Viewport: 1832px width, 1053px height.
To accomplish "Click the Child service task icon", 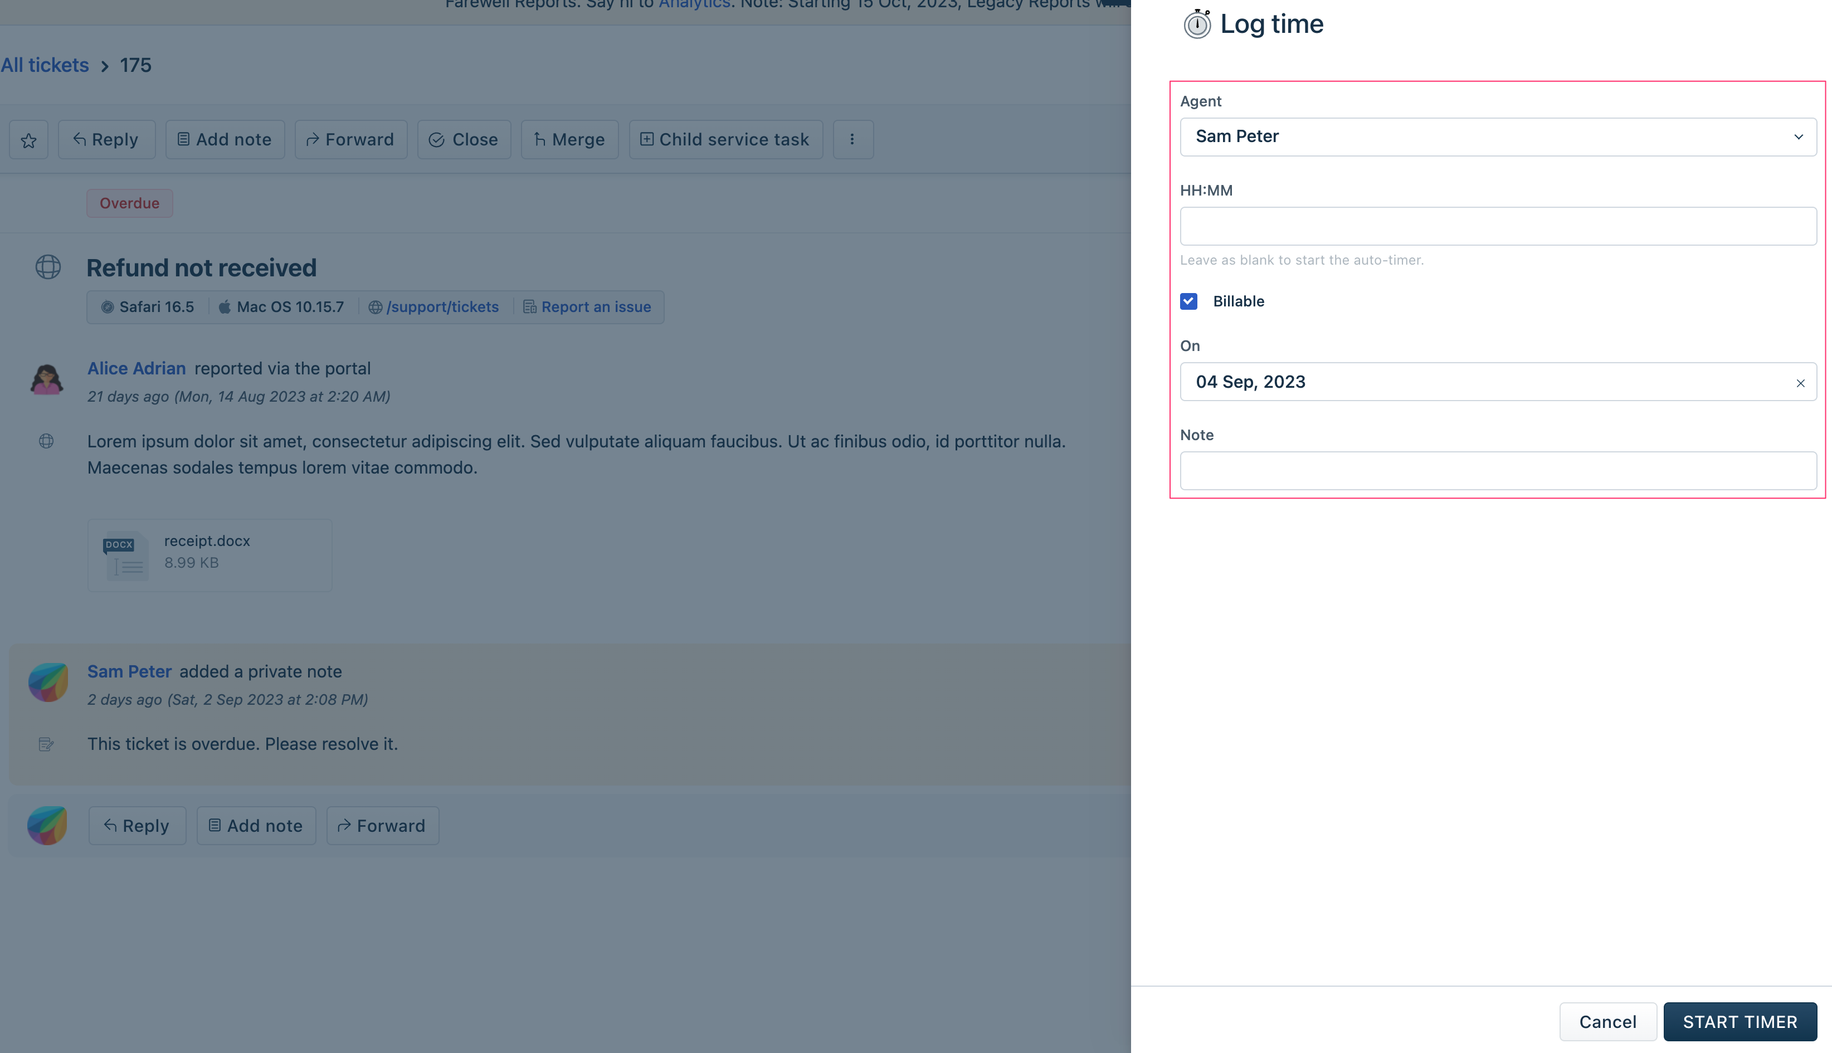I will [x=645, y=138].
